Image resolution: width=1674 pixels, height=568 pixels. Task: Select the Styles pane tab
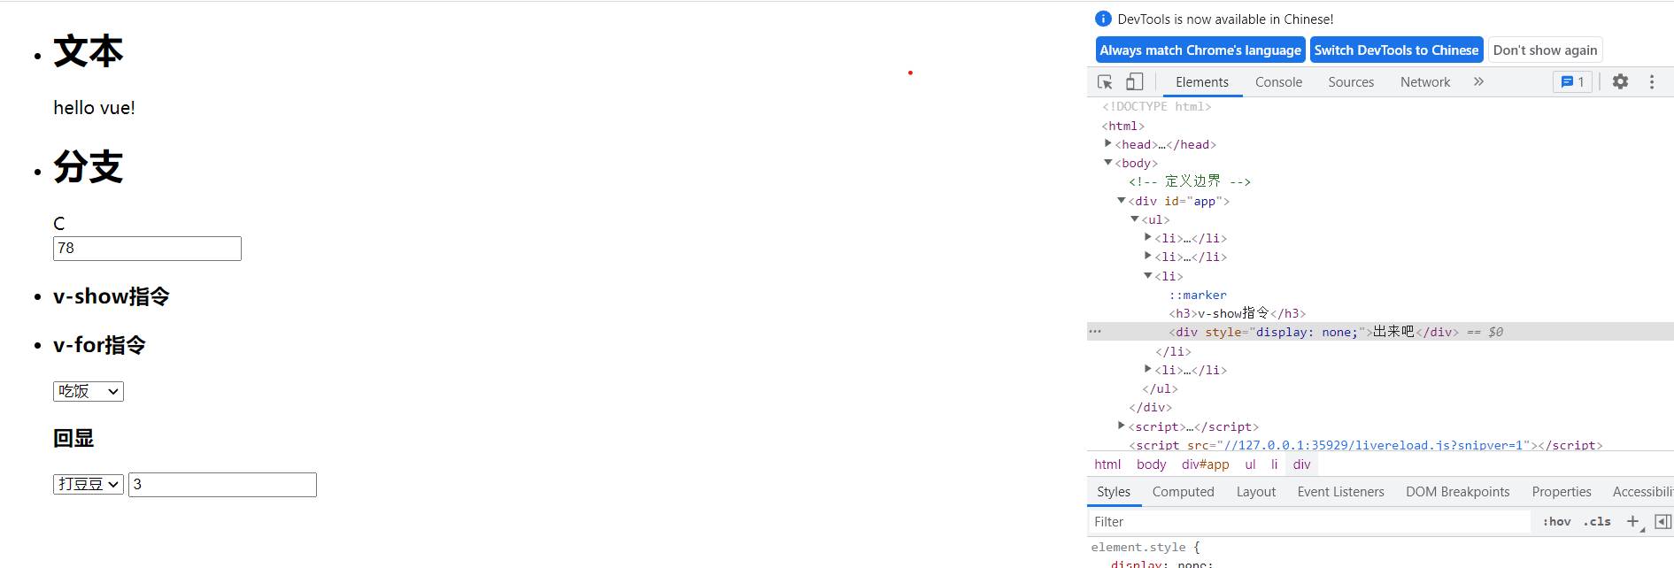[x=1114, y=492]
